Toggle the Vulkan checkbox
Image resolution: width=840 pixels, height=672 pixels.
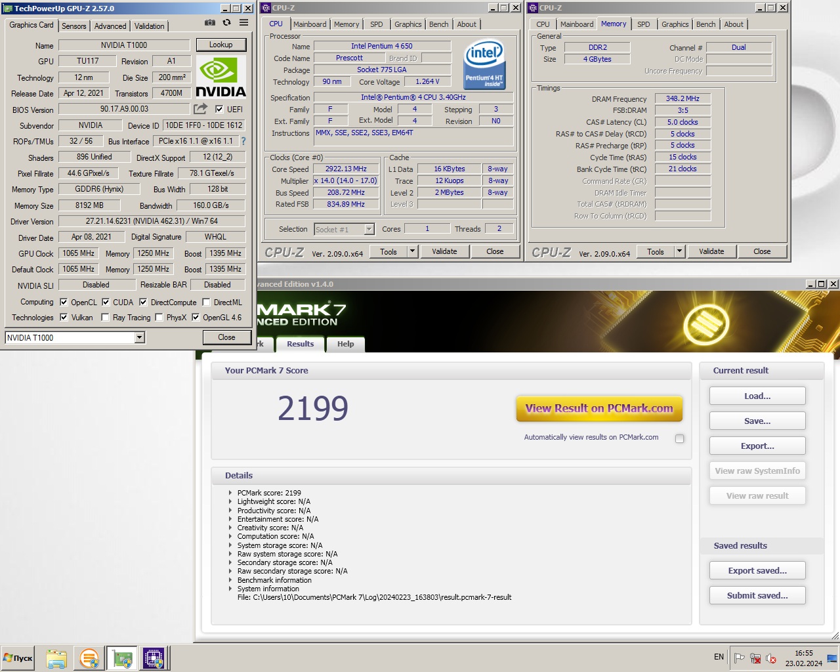tap(64, 318)
